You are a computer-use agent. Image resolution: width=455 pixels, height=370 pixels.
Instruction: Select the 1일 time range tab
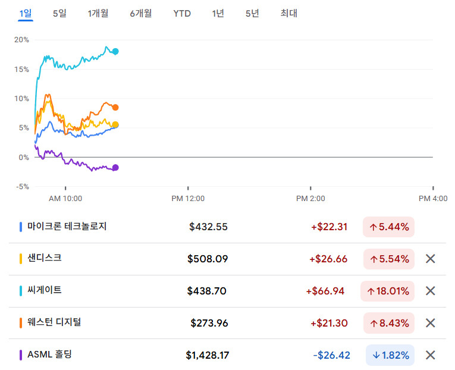coord(26,13)
